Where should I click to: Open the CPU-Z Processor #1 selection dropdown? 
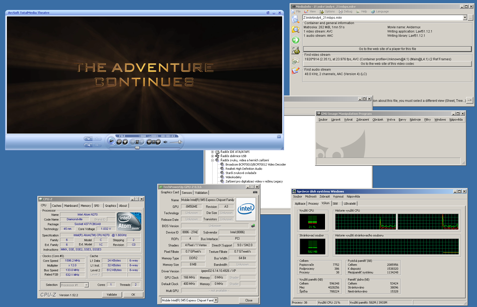pyautogui.click(x=86, y=285)
